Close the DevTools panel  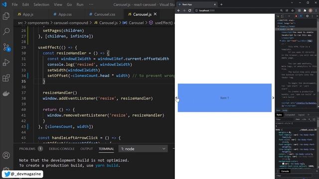point(318,16)
